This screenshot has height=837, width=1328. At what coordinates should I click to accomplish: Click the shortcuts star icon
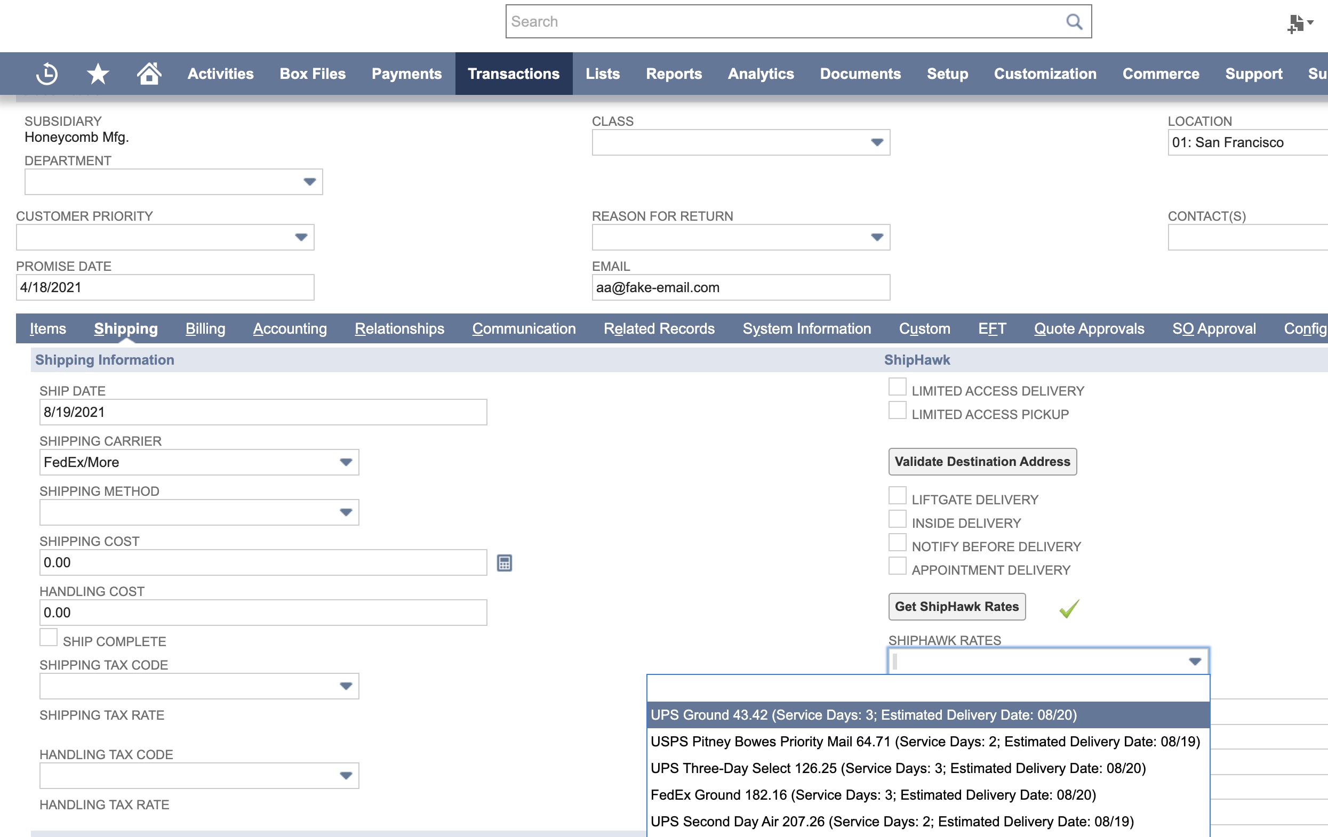98,74
